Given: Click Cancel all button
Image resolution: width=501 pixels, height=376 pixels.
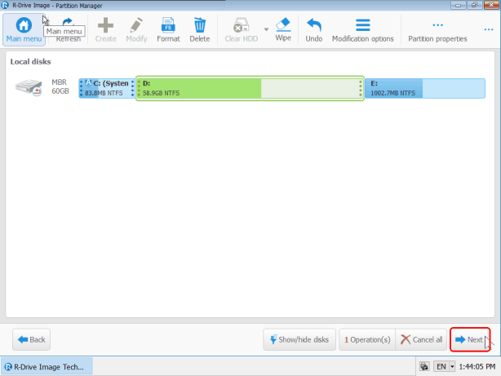Looking at the screenshot, I should pos(421,339).
